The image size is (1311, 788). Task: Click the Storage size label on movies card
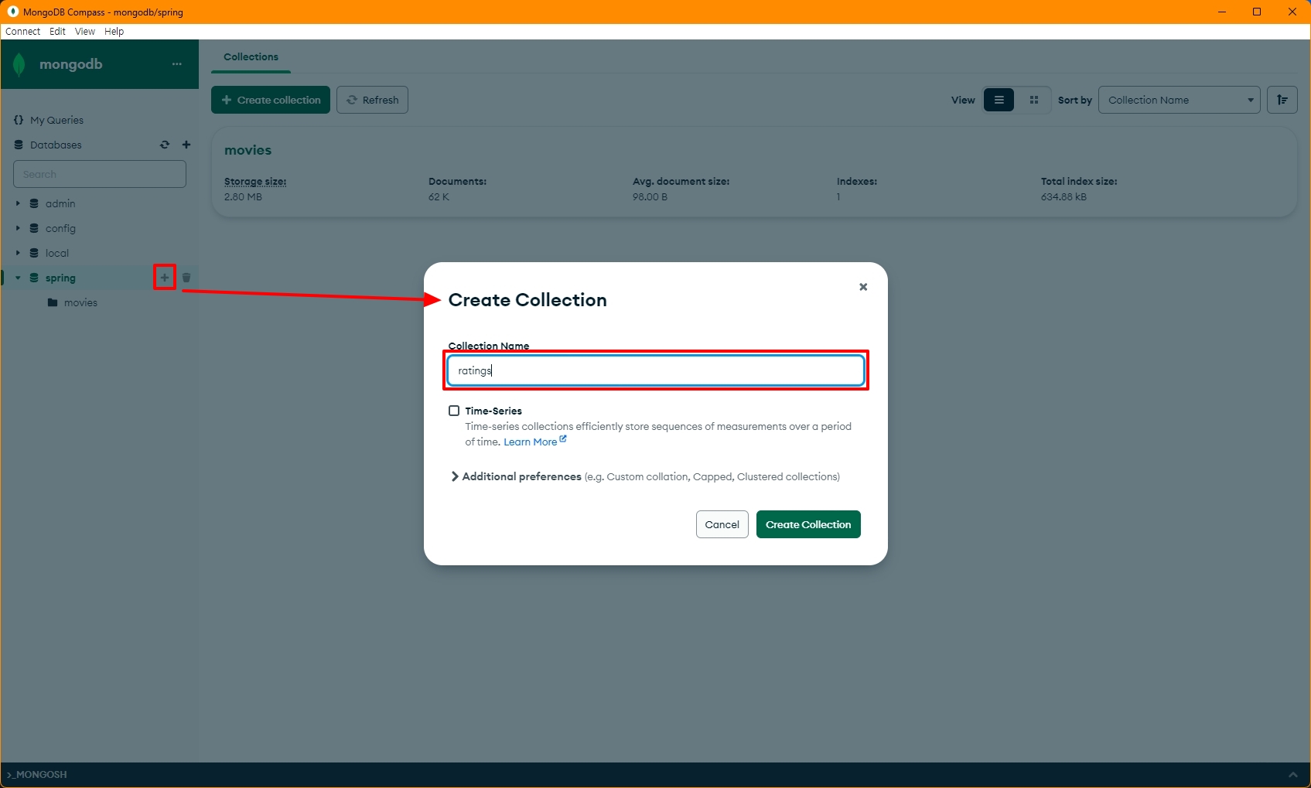coord(255,182)
